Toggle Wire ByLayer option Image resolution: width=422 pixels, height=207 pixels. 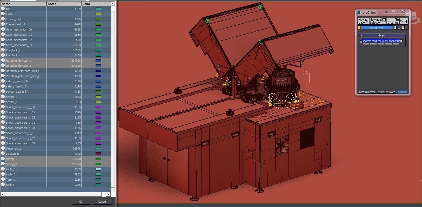[386, 92]
